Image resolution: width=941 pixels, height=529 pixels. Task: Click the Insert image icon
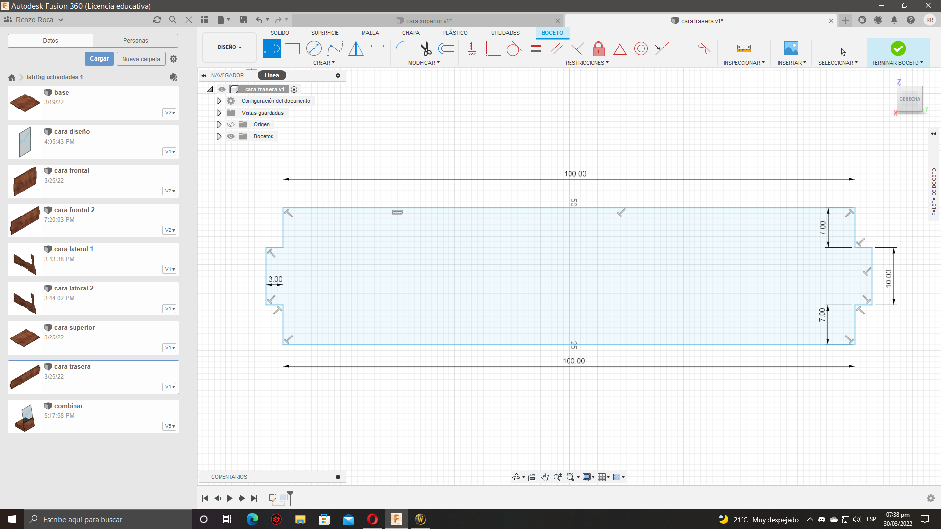[791, 48]
